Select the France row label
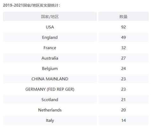Image resolution: width=151 pixels, height=129 pixels. pos(50,48)
